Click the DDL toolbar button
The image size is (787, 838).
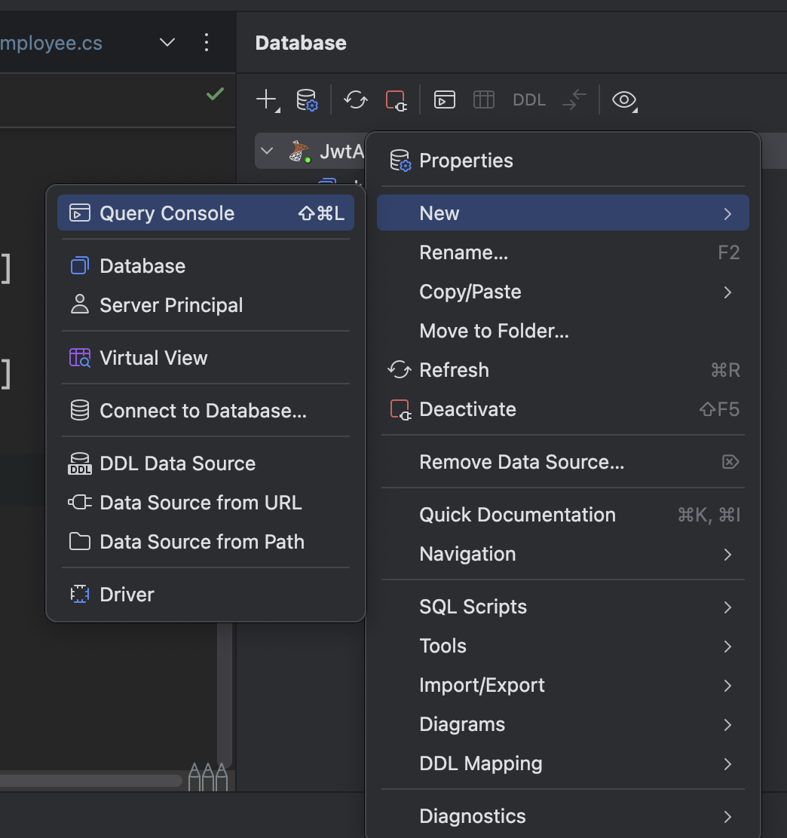tap(529, 100)
